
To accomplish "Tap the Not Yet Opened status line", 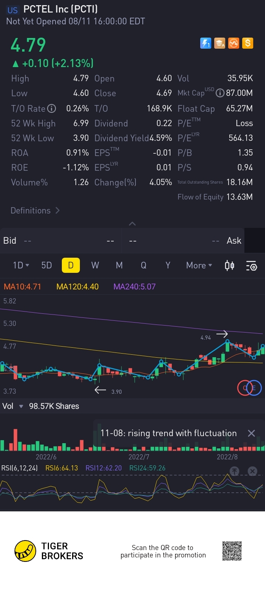I will (75, 21).
